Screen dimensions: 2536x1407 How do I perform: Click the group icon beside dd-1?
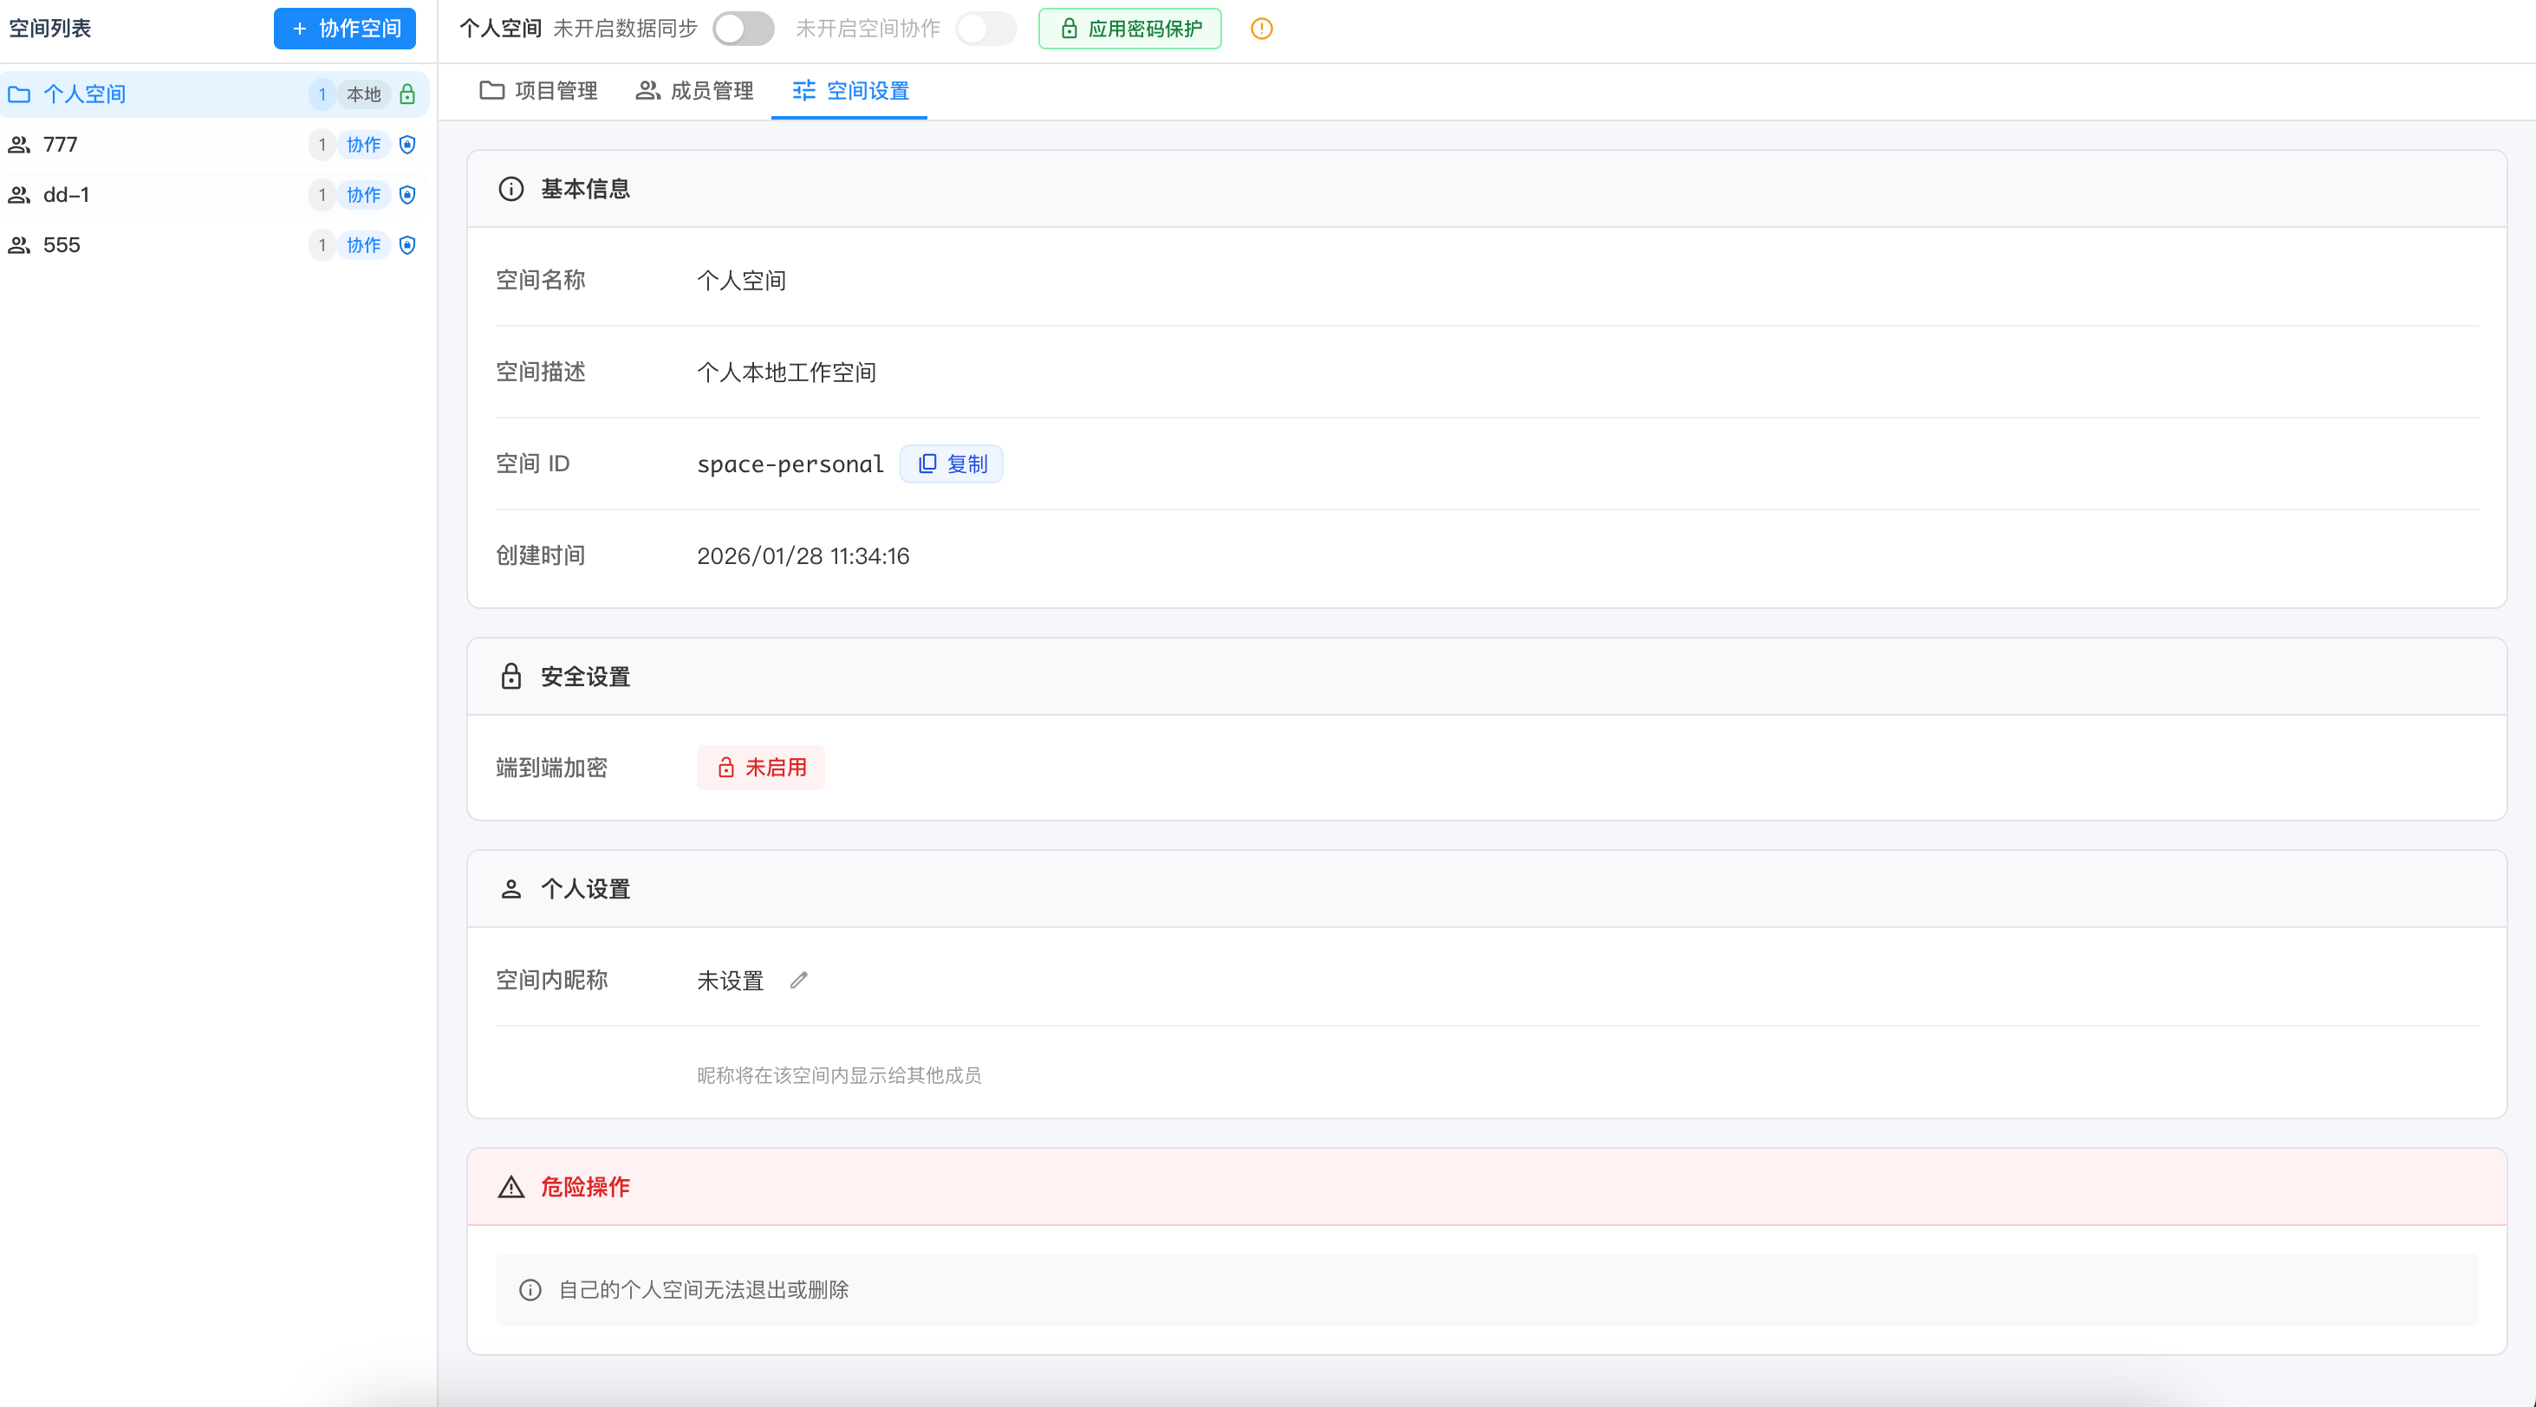tap(20, 195)
